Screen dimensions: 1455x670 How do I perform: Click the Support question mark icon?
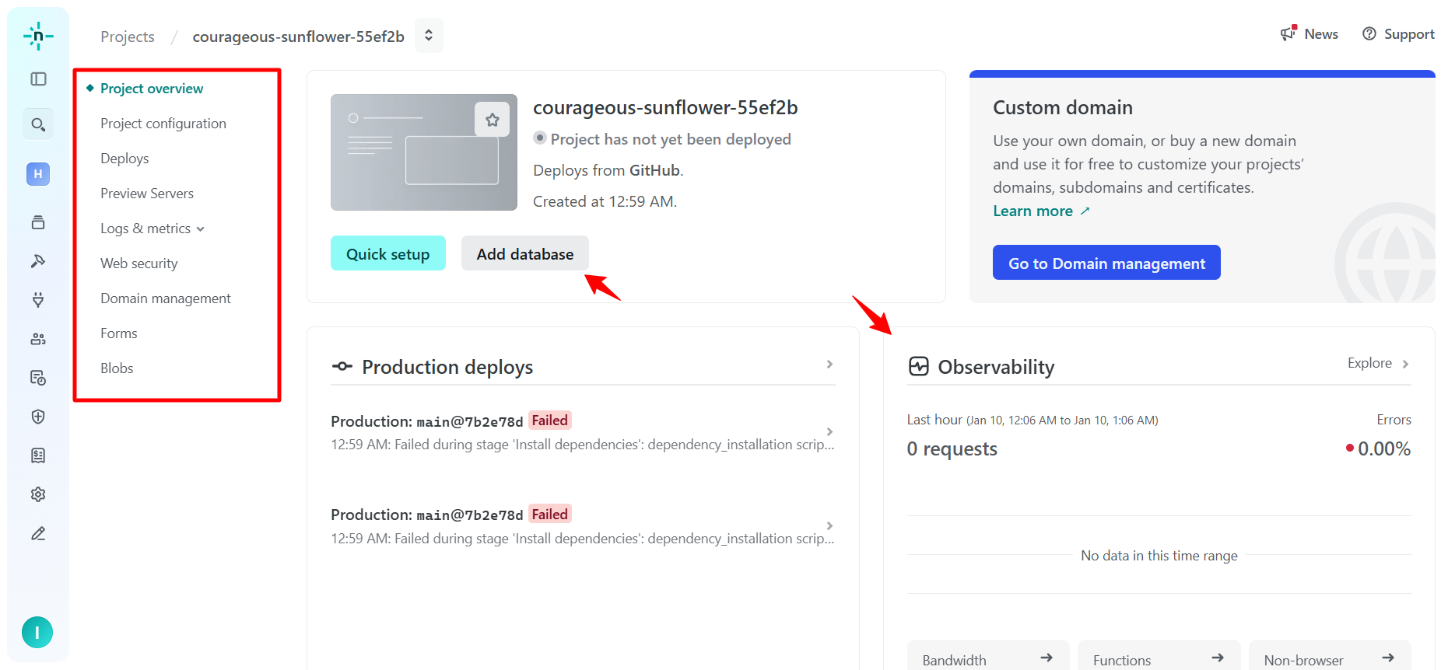point(1369,33)
